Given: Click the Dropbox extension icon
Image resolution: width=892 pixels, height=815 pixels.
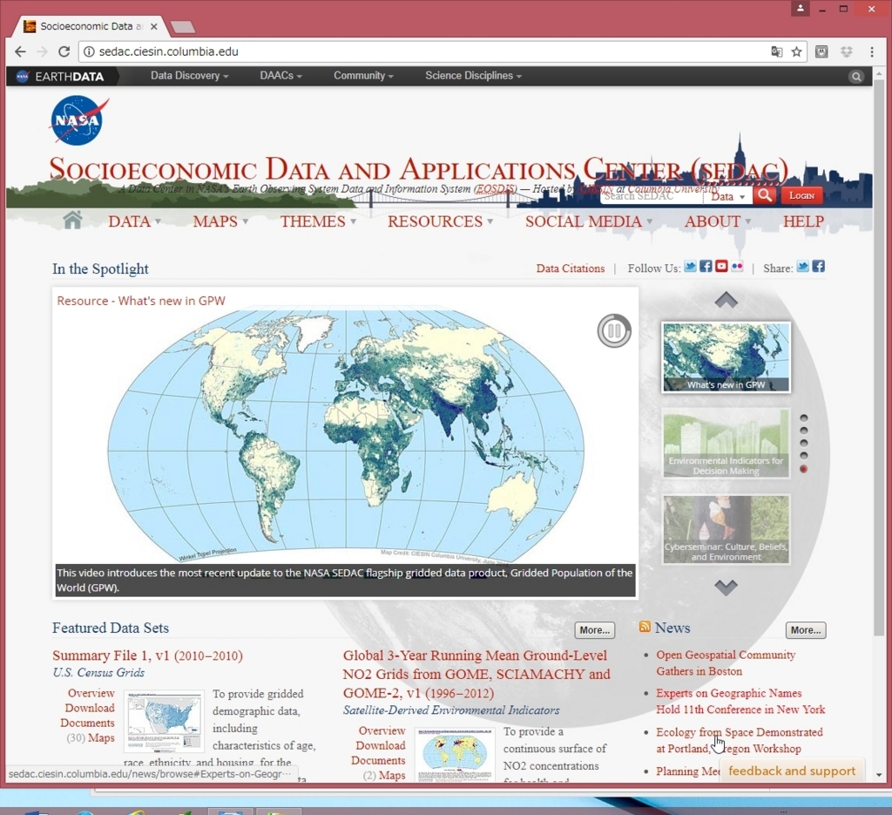Looking at the screenshot, I should [847, 51].
